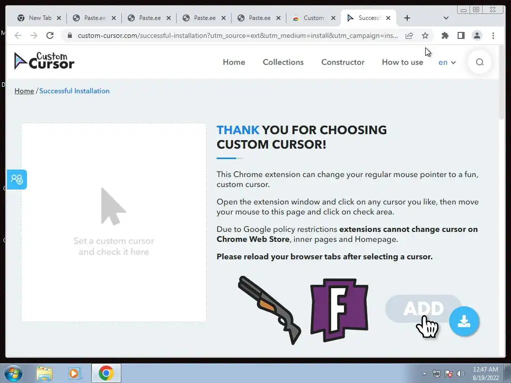Click the ADD button
The height and width of the screenshot is (383, 511).
(423, 308)
